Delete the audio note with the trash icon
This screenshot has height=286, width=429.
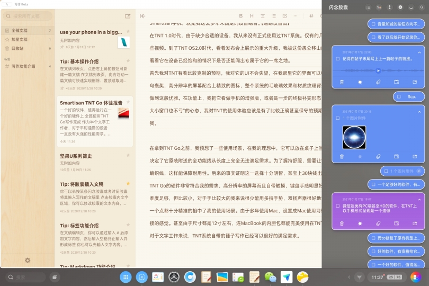coord(342,82)
